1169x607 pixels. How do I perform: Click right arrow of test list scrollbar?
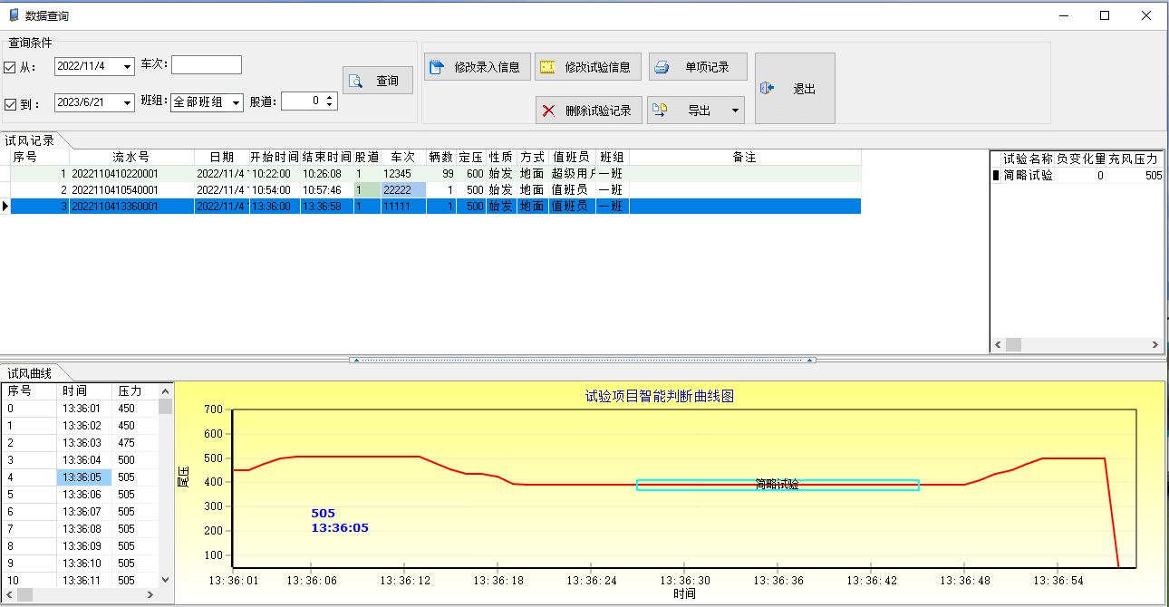1155,344
